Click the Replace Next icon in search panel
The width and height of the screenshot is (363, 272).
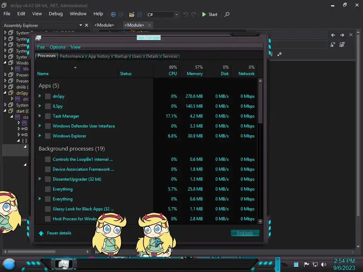point(333,44)
